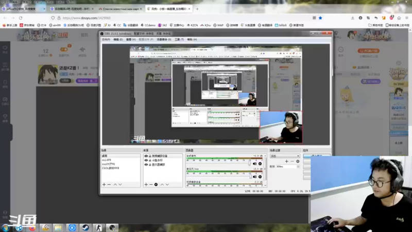This screenshot has width=412, height=232.
Task: Adjust the first mixer channel volume slider
Action: pyautogui.click(x=249, y=163)
